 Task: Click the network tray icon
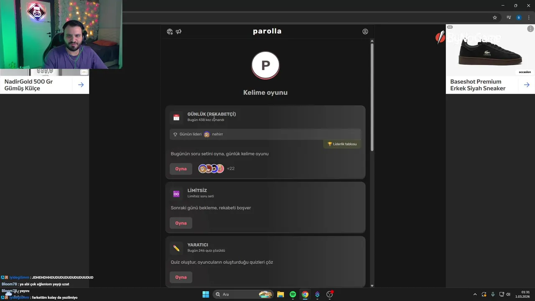click(x=502, y=294)
